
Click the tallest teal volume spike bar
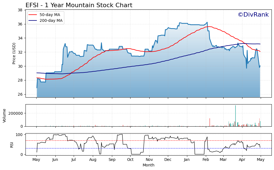235,116
